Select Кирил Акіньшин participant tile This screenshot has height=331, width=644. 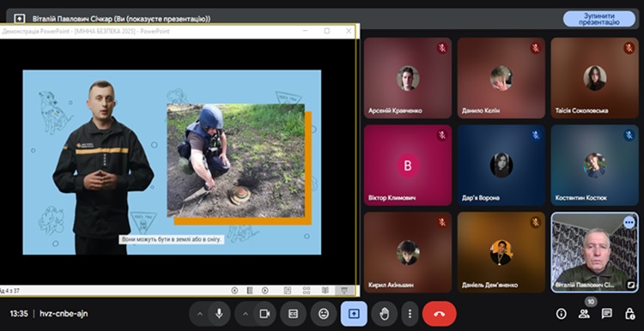(x=407, y=252)
